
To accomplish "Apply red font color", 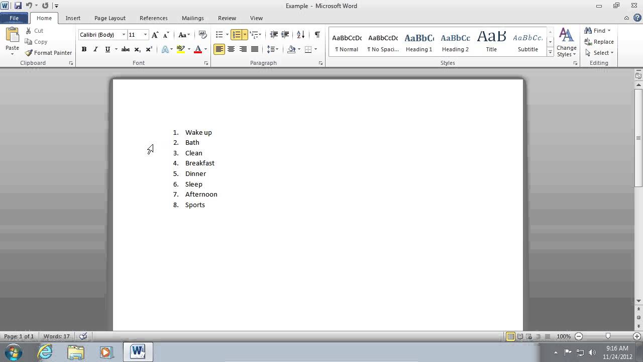I will tap(198, 49).
